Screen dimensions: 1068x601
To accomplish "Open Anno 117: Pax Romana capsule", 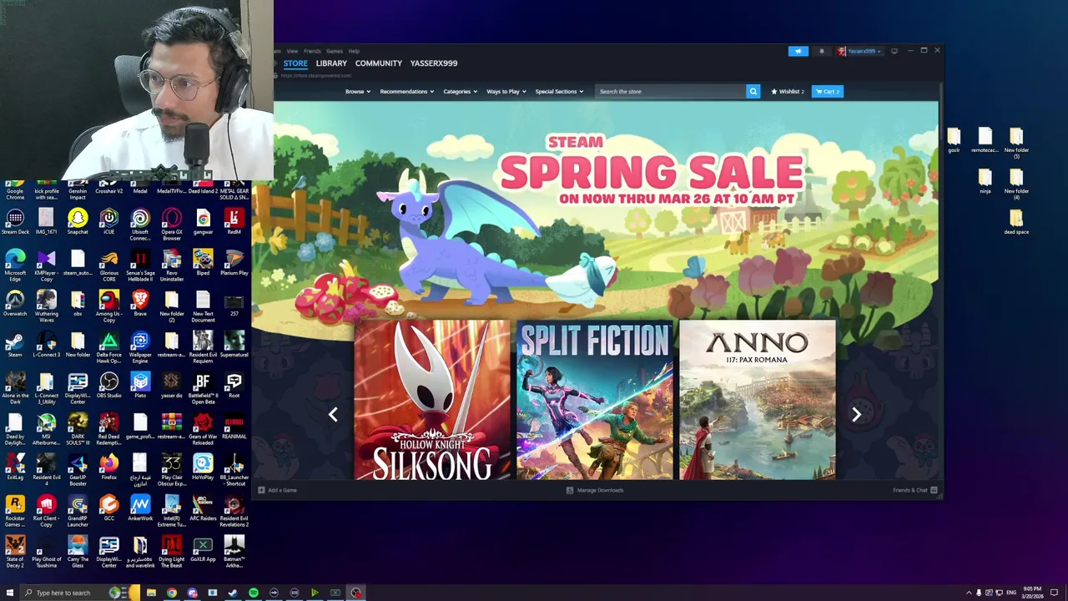I will (x=757, y=400).
